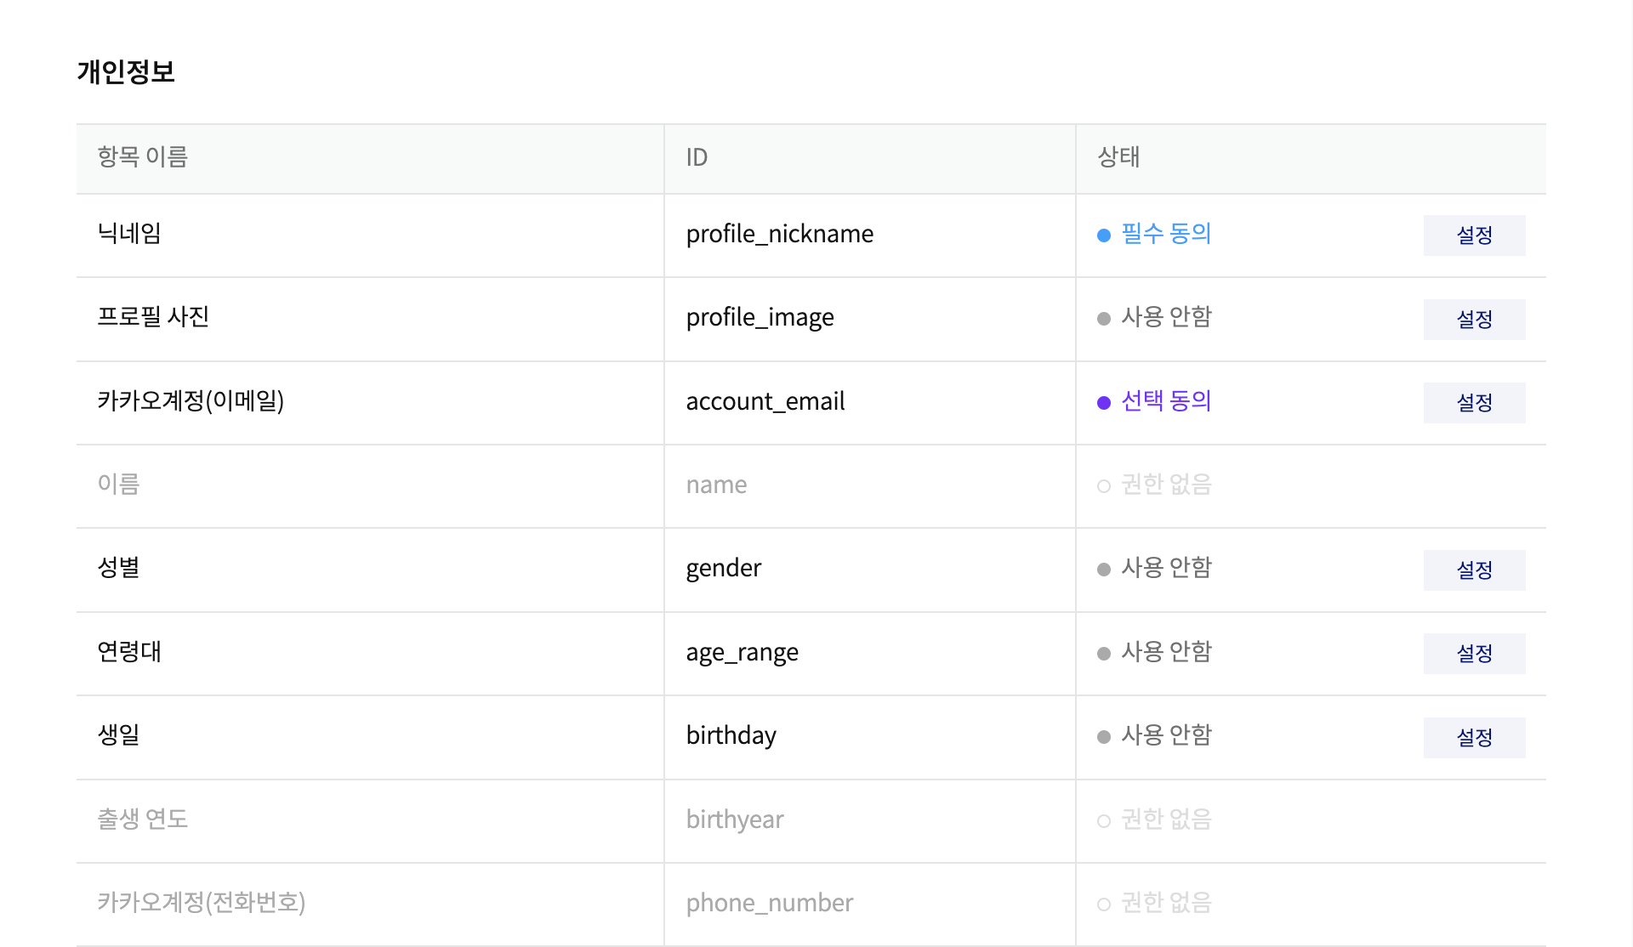Click gray status dot in gender row

(x=1104, y=570)
